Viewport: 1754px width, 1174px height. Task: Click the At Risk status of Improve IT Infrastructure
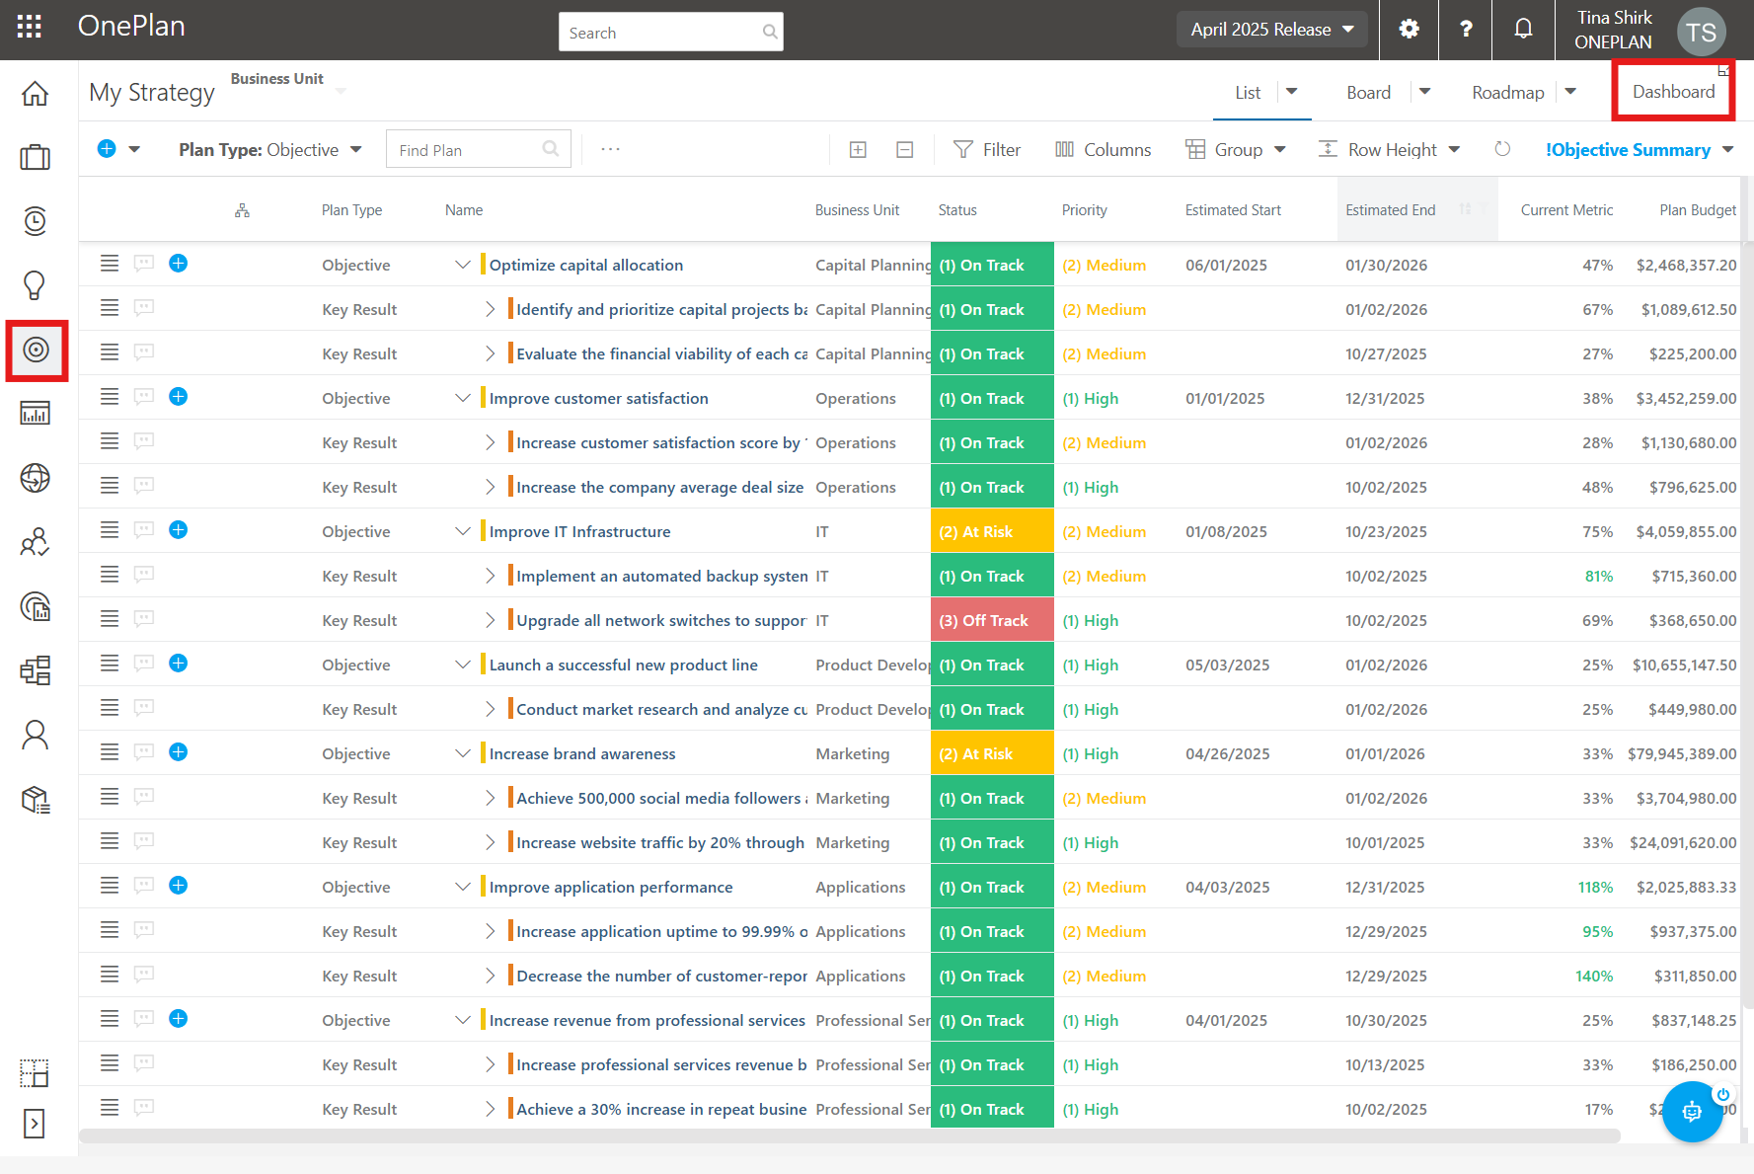(992, 531)
